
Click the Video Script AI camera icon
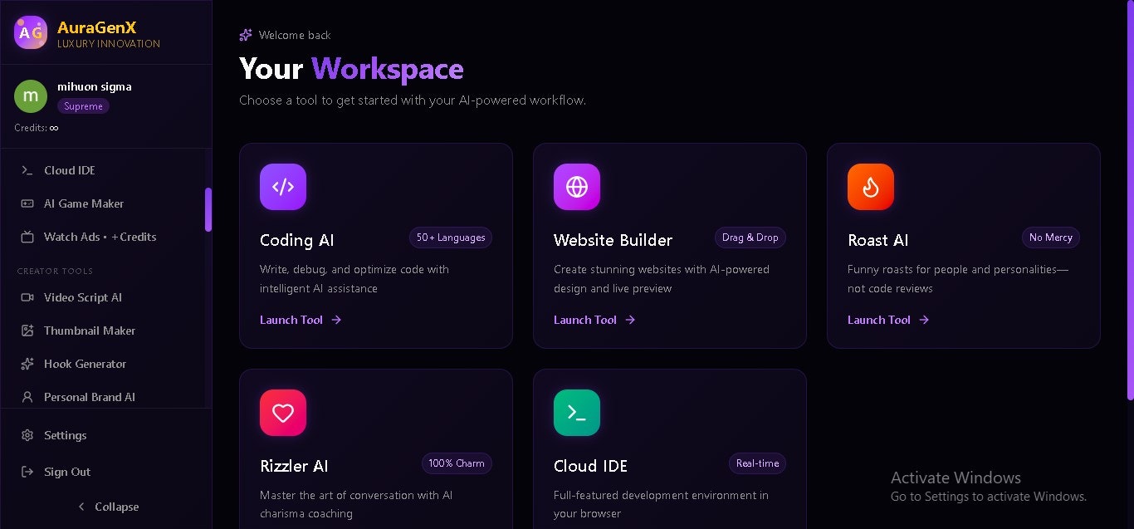click(27, 297)
